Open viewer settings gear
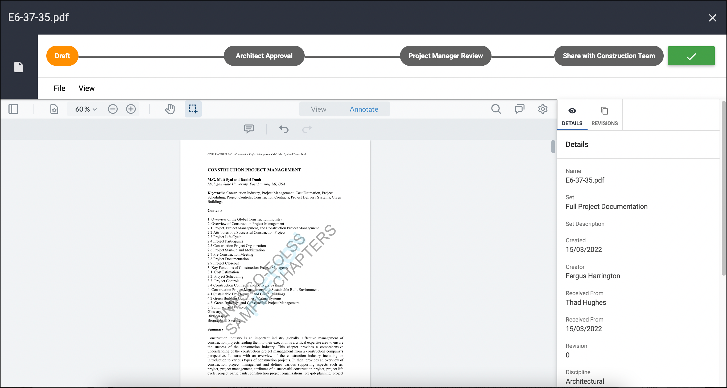 pyautogui.click(x=543, y=109)
